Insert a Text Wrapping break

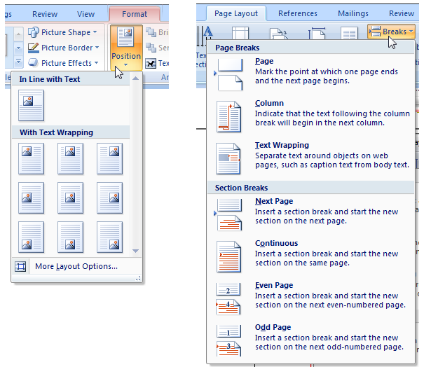(310, 158)
